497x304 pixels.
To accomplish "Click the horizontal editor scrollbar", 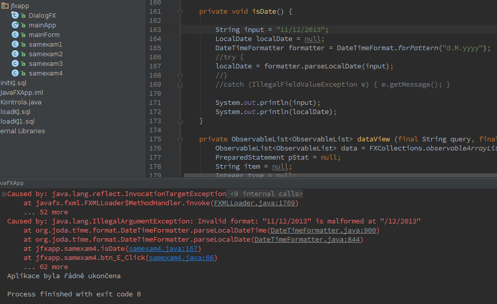I will [x=340, y=175].
